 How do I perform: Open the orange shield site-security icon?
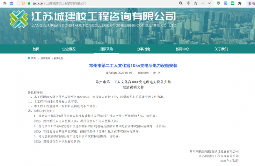coord(23,3)
